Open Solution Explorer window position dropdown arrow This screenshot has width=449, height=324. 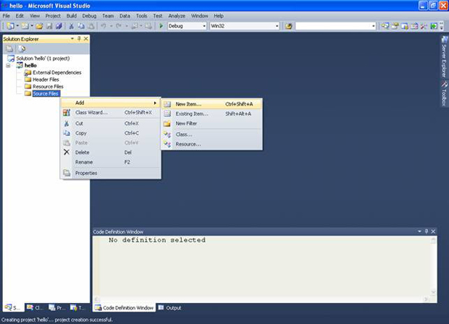(72, 38)
